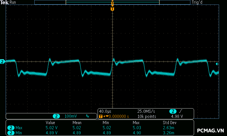Screen dimensions: 227x136
Task: Click the Std Dev column header
Action: click(169, 123)
